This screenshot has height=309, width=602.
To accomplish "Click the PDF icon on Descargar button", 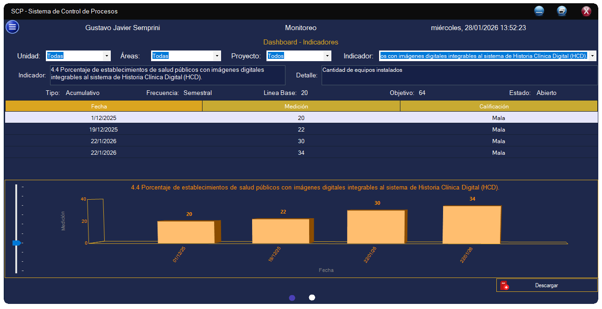I will 505,285.
